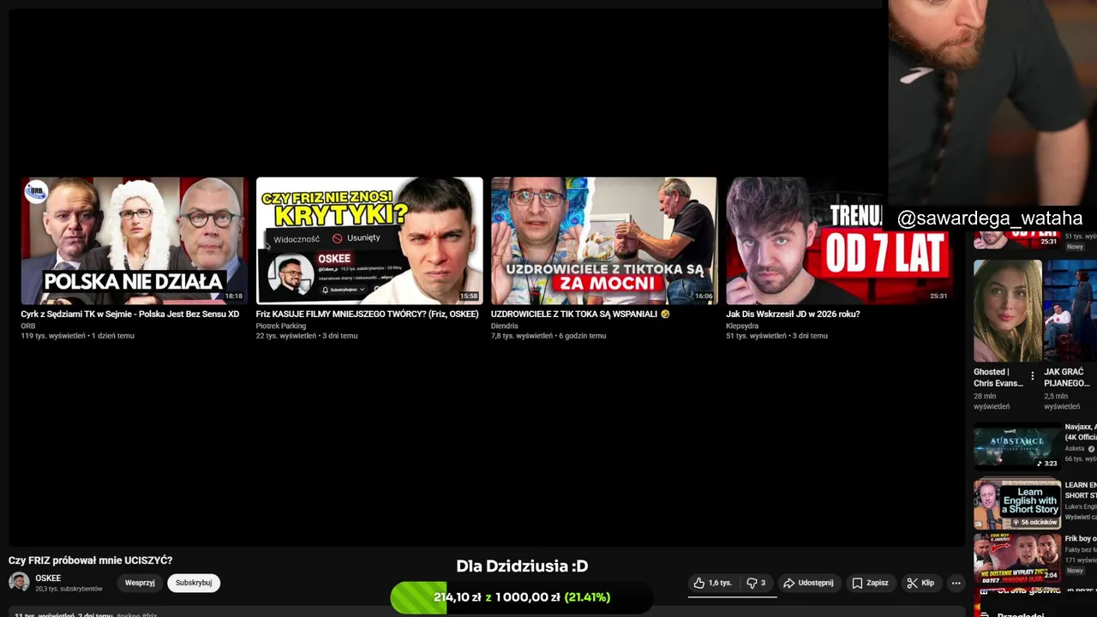Subscribe to OSKEE with Subskrybuj
Screen dimensions: 1097x617
tap(194, 583)
